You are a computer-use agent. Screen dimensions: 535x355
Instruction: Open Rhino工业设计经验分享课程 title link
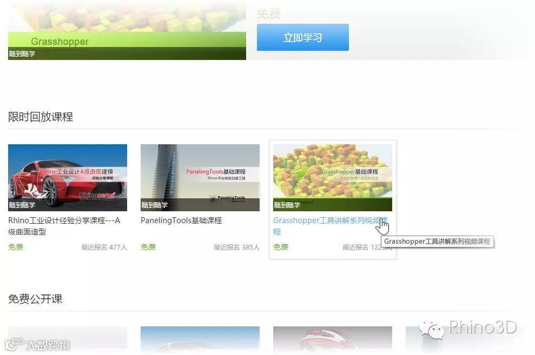tap(64, 226)
